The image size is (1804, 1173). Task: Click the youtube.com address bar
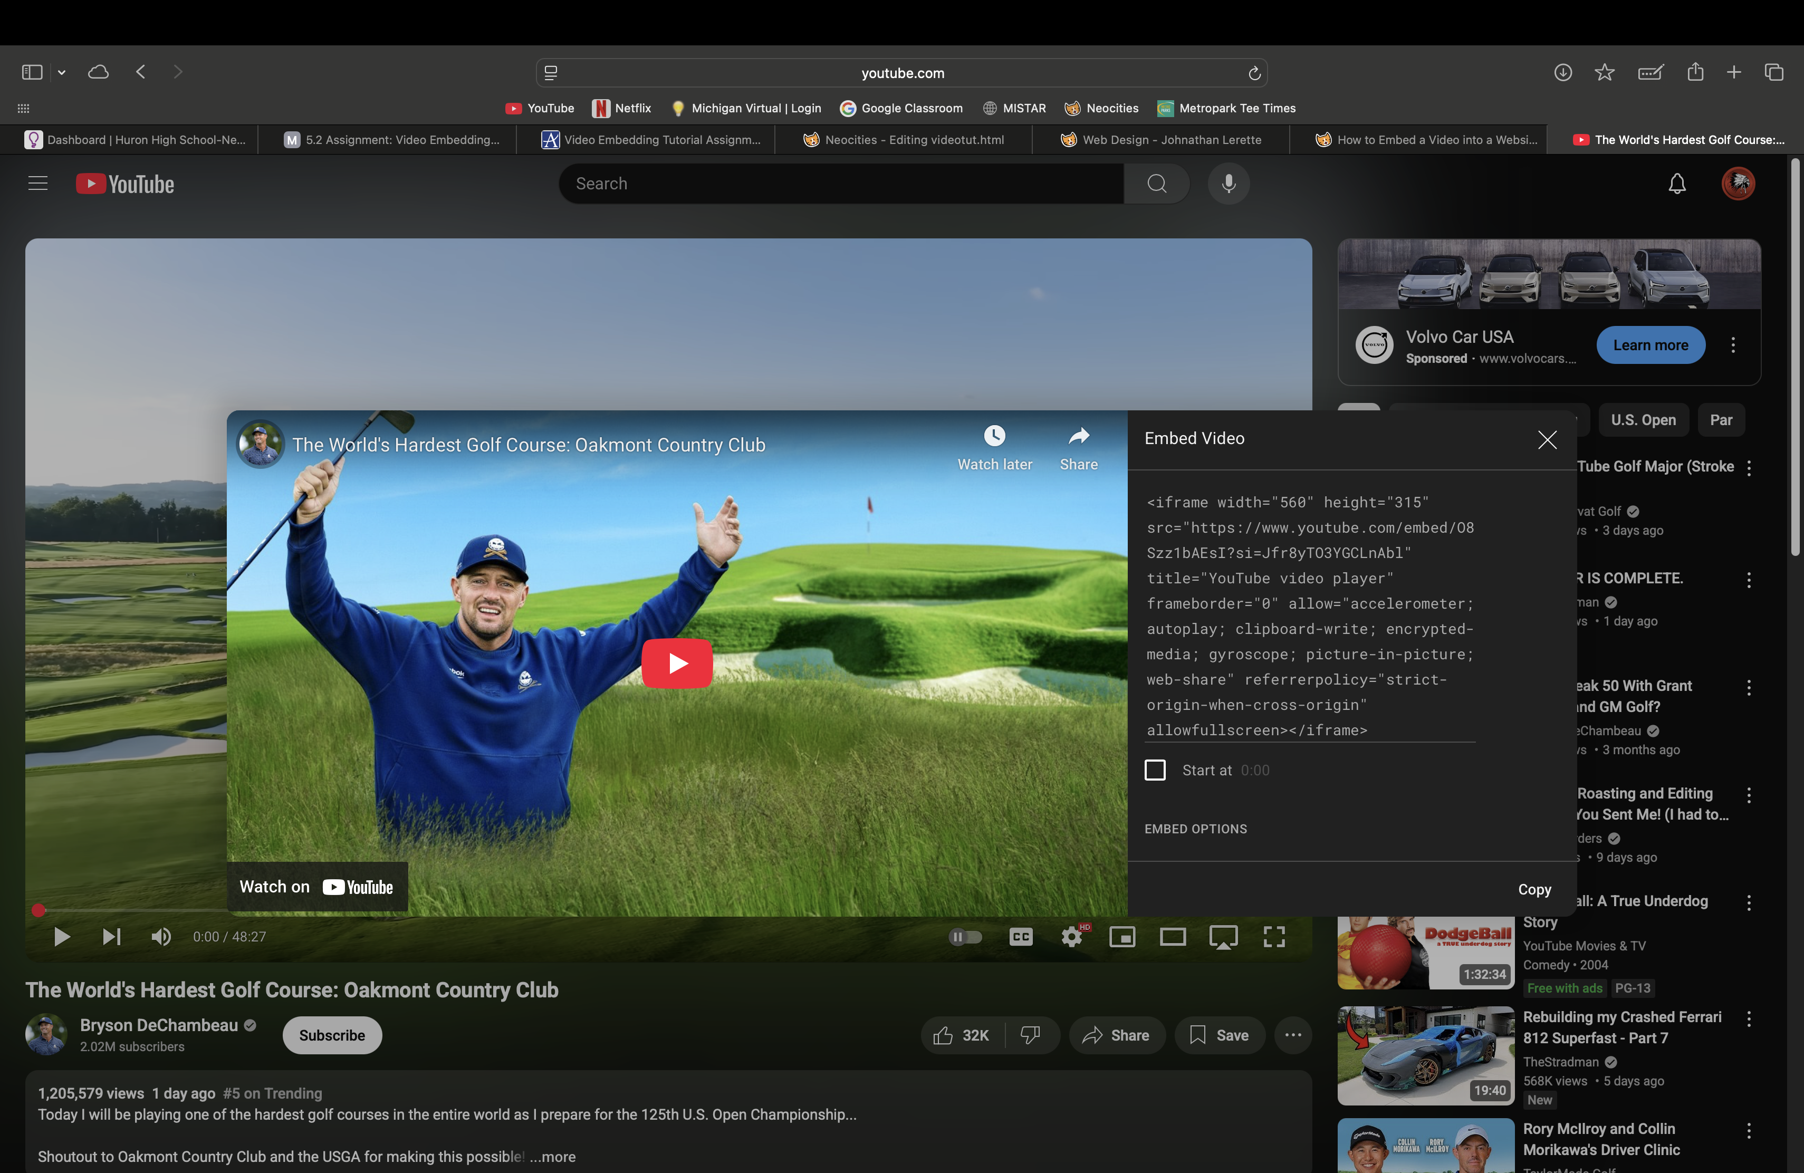coord(902,73)
